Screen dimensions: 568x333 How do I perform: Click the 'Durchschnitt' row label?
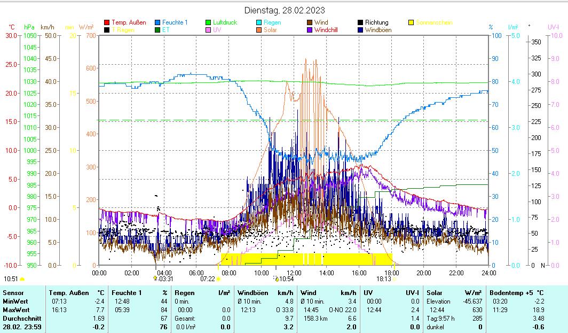[x=22, y=319]
